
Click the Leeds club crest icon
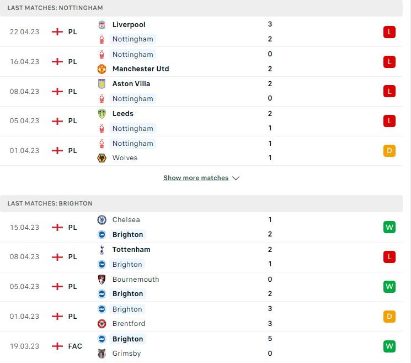pyautogui.click(x=102, y=114)
